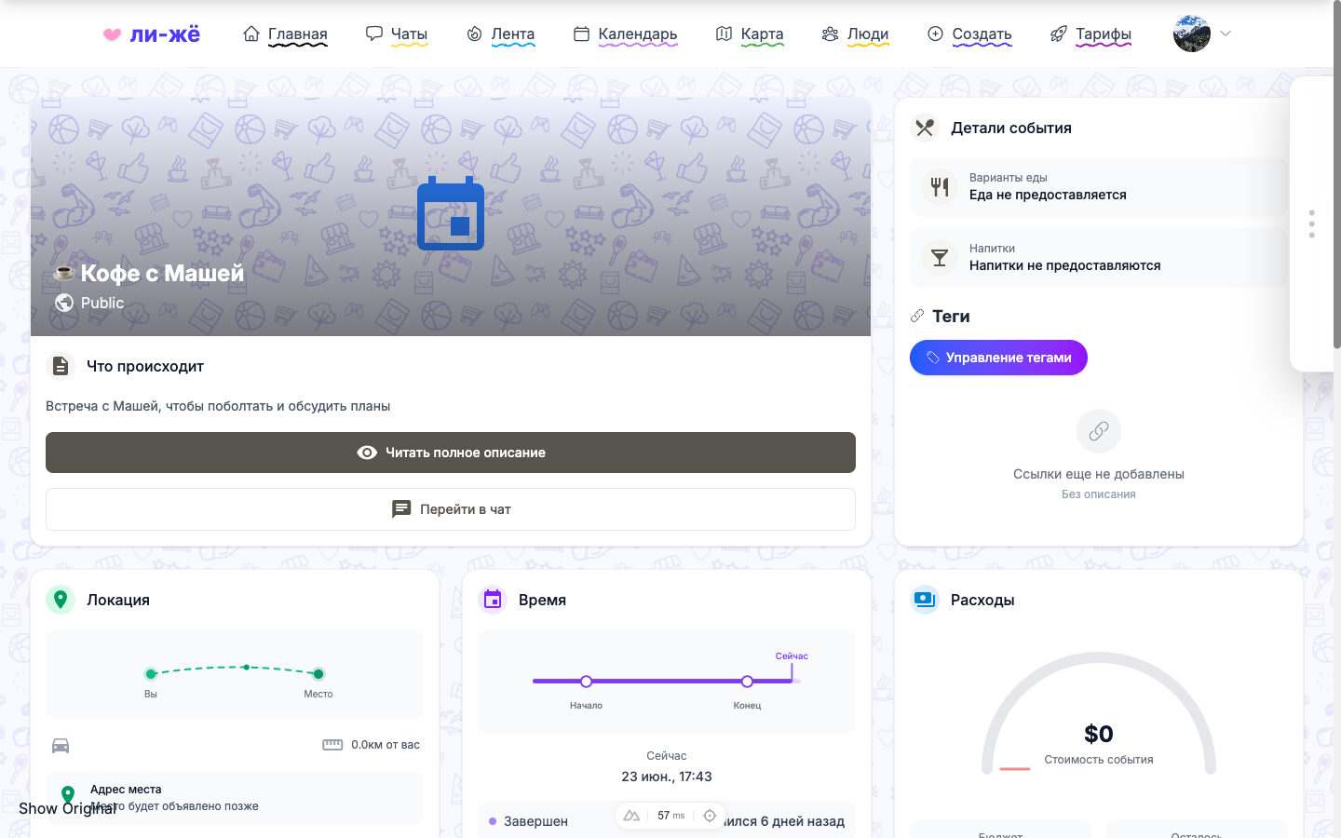Select the Напитки row
Viewport: 1341px width, 838px height.
click(1099, 258)
